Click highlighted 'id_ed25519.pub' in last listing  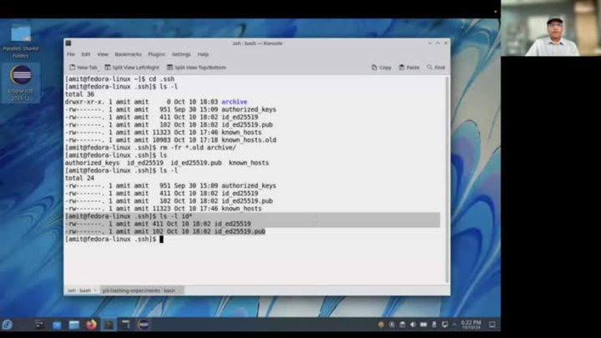tap(240, 231)
